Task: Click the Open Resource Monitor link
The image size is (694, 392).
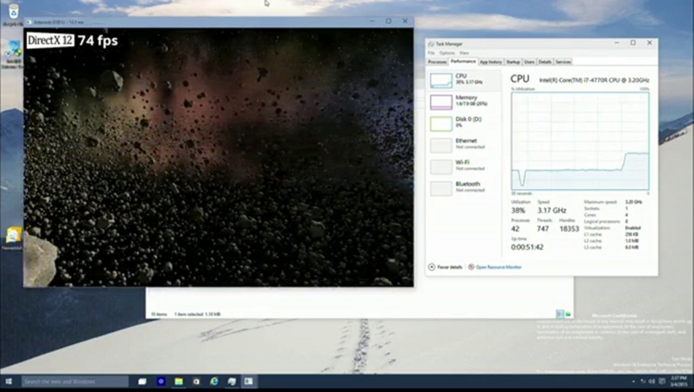Action: [499, 267]
